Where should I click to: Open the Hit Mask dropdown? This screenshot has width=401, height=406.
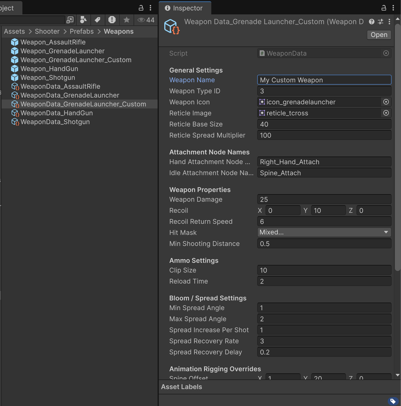click(x=324, y=232)
